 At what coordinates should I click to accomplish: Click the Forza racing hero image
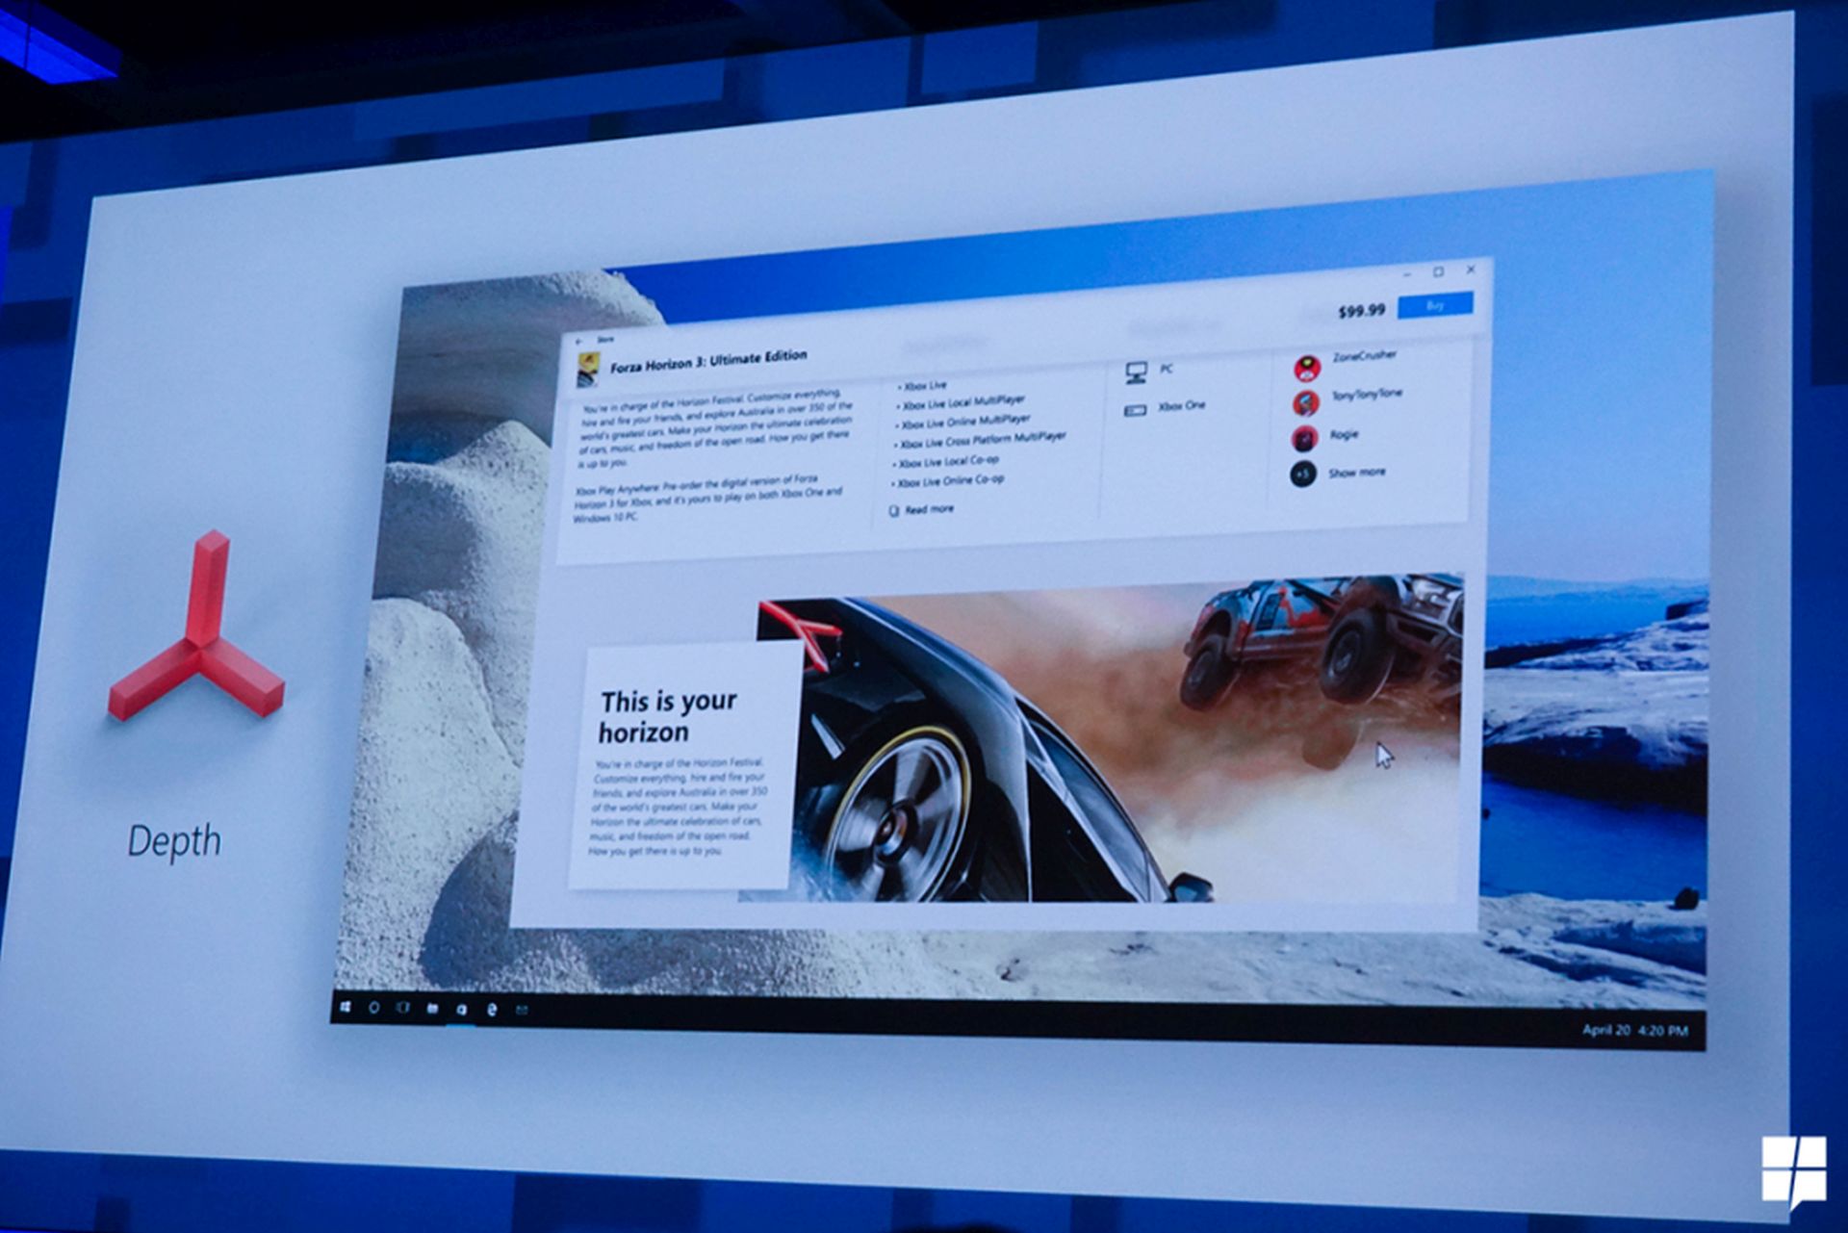pyautogui.click(x=1107, y=739)
